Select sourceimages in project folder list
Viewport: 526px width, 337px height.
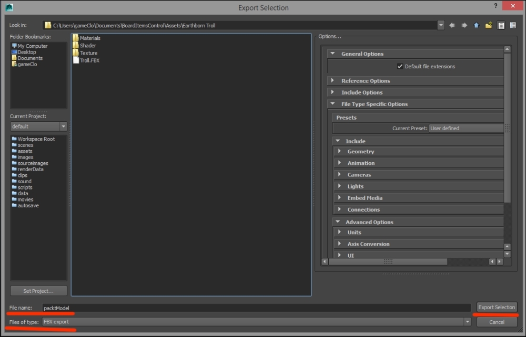click(33, 163)
